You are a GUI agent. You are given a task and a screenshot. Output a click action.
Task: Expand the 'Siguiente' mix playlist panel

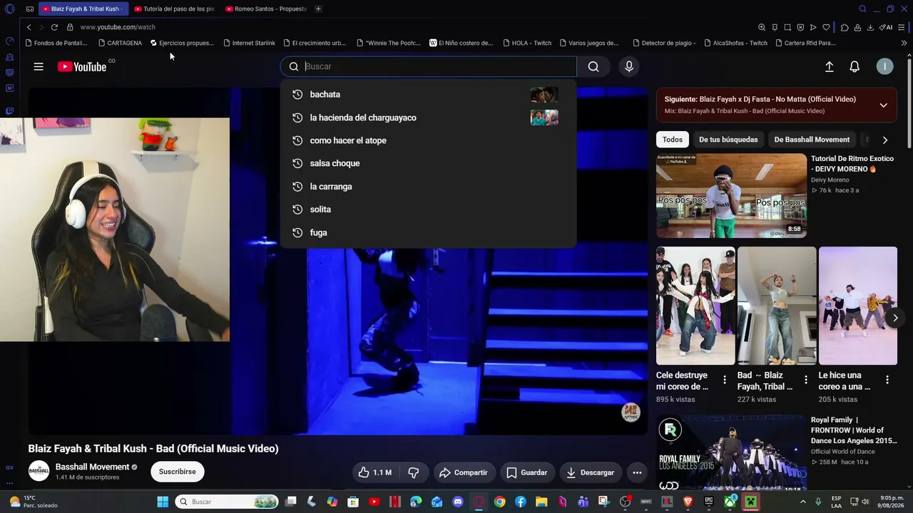(883, 105)
